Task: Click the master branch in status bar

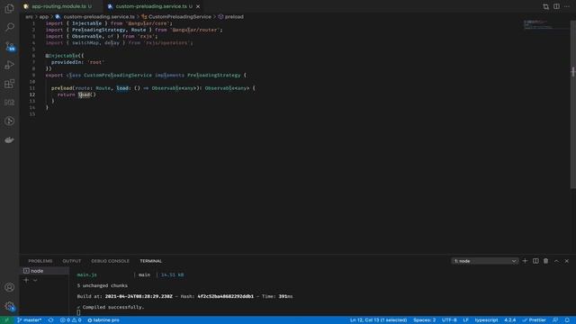Action: (x=30, y=320)
